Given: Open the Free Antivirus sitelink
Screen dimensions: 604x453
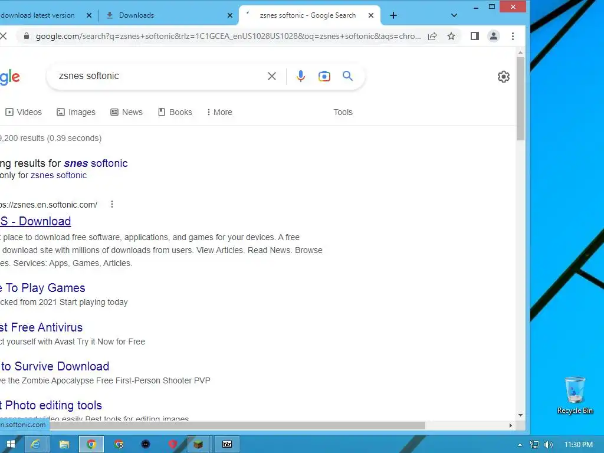Looking at the screenshot, I should pos(41,327).
